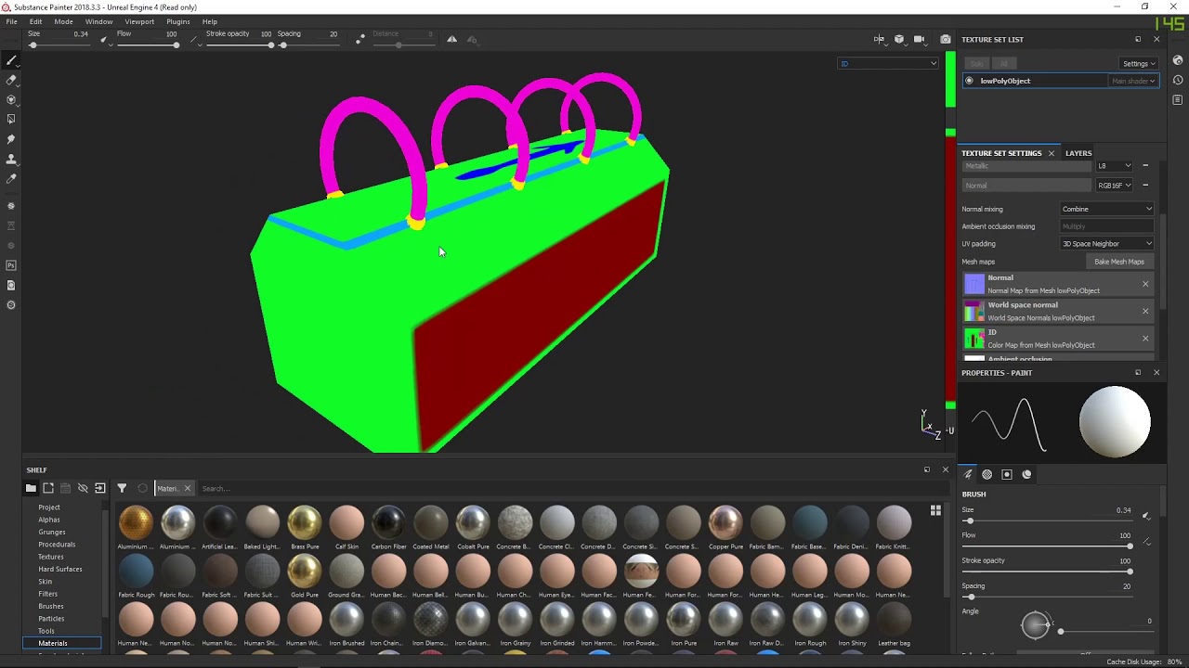1189x668 pixels.
Task: Open the Edit menu
Action: tap(35, 21)
